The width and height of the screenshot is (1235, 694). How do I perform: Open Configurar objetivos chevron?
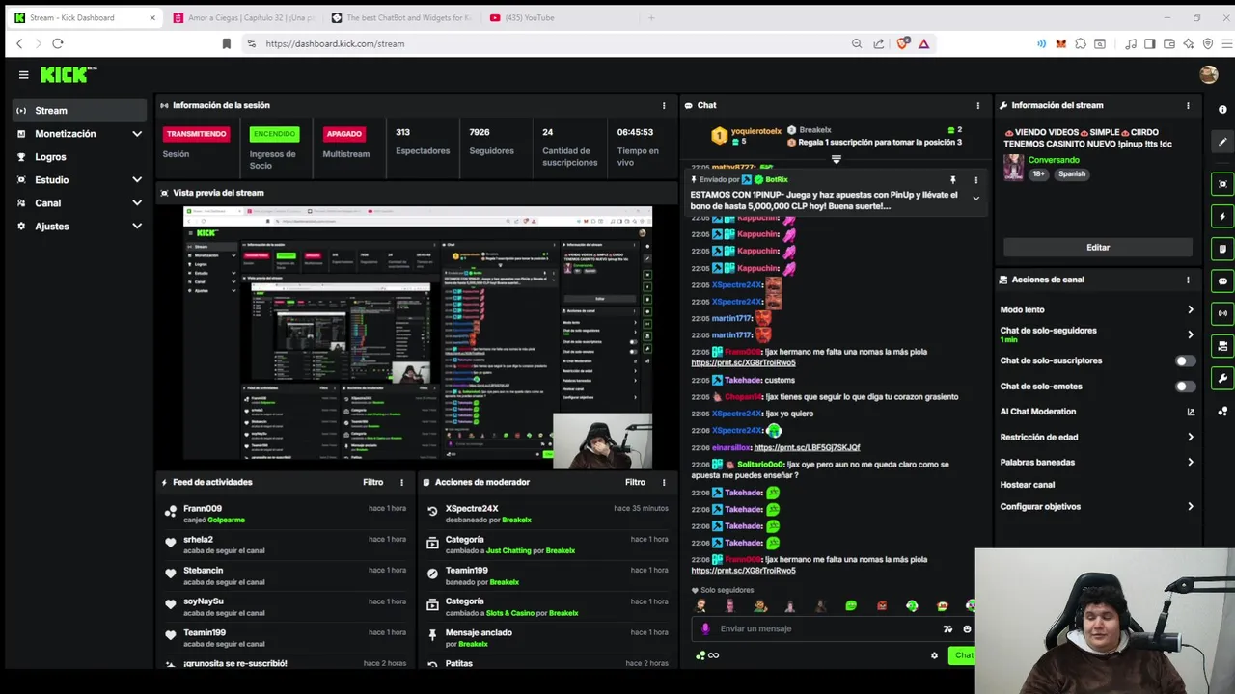pyautogui.click(x=1190, y=507)
